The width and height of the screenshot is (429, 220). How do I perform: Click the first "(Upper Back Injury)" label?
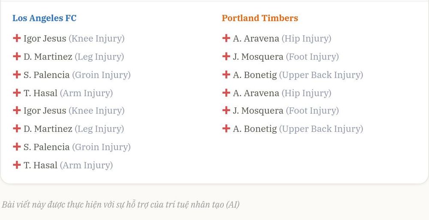tap(321, 75)
